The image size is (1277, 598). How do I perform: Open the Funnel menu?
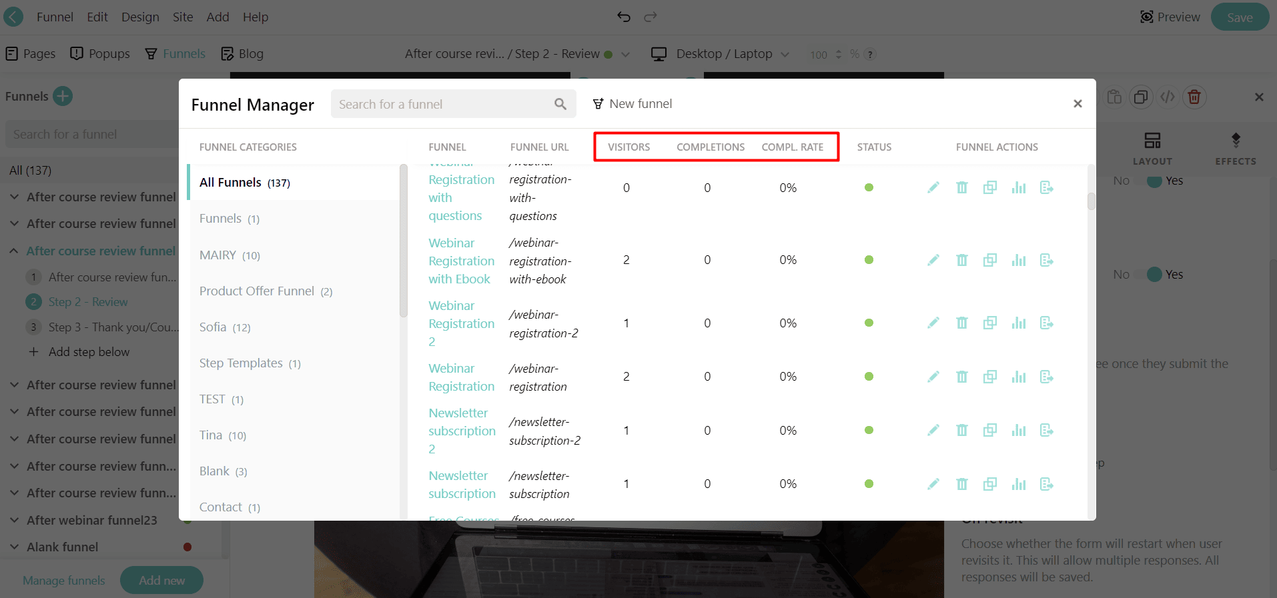(x=55, y=17)
